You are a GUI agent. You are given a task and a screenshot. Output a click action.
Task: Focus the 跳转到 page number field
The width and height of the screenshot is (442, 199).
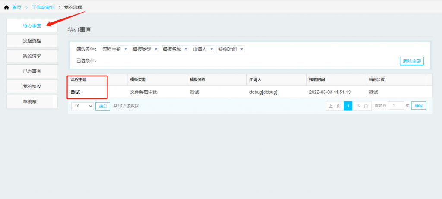click(x=396, y=106)
